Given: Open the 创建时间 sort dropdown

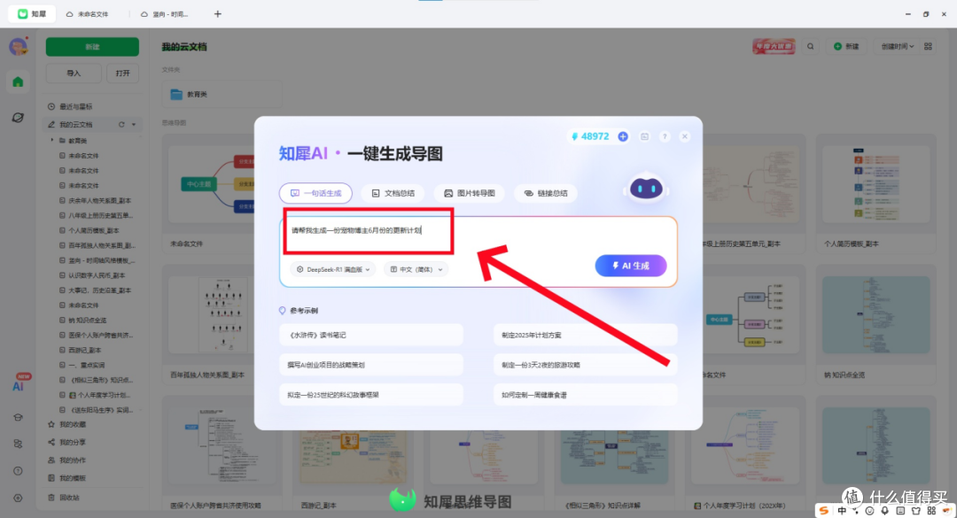Looking at the screenshot, I should [897, 46].
